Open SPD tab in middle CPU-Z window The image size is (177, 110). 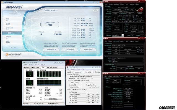[127, 41]
